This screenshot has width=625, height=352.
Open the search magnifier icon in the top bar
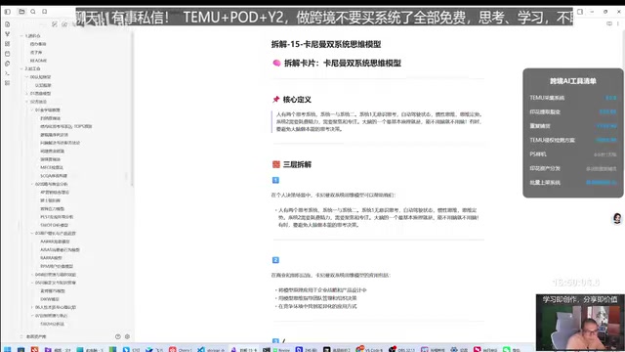(33, 12)
